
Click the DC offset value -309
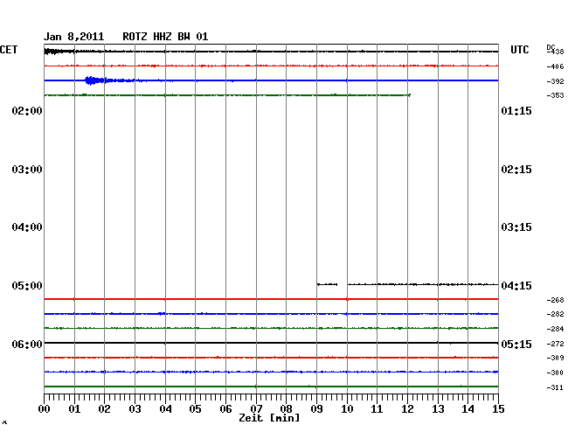555,358
